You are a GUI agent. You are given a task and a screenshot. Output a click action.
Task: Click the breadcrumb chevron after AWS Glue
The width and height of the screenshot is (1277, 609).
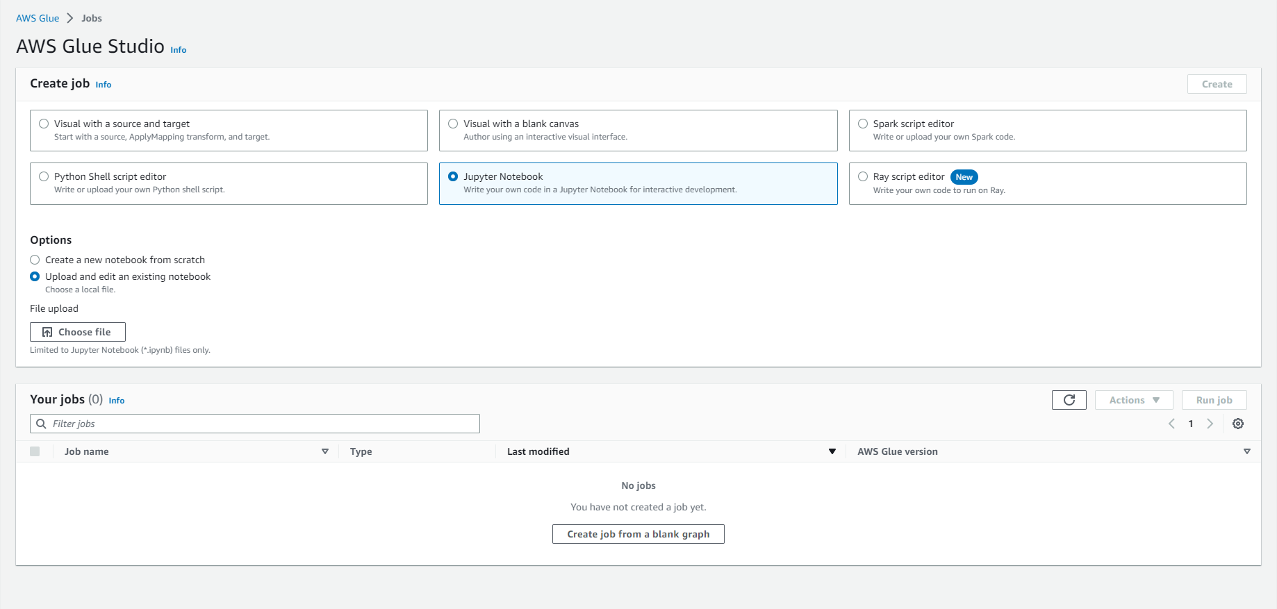[70, 18]
